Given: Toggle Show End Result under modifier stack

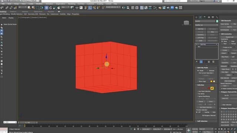Looking at the screenshot, I should coord(201,62).
